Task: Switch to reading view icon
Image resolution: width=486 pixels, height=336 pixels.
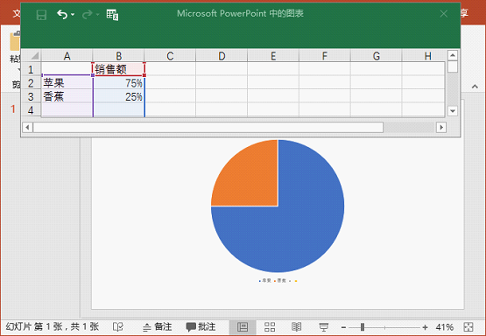Action: [296, 326]
